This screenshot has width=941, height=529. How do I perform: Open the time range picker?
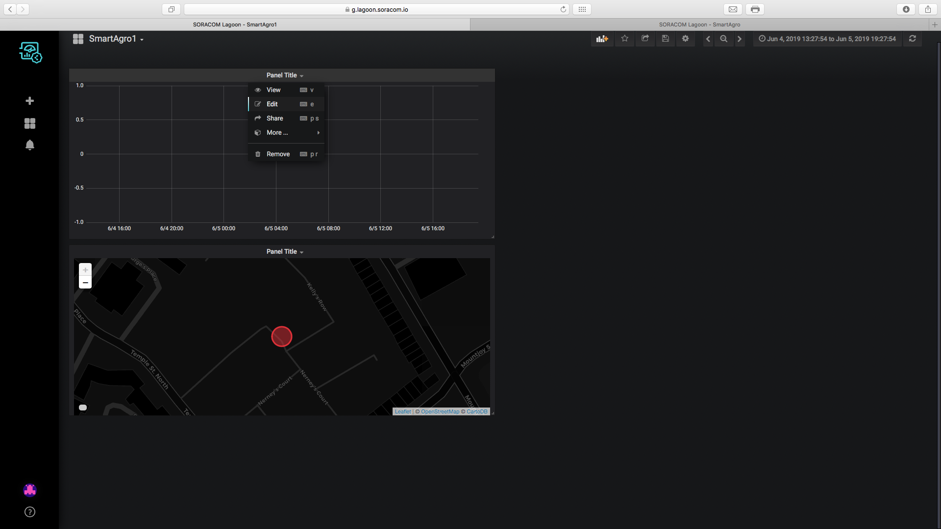click(827, 39)
